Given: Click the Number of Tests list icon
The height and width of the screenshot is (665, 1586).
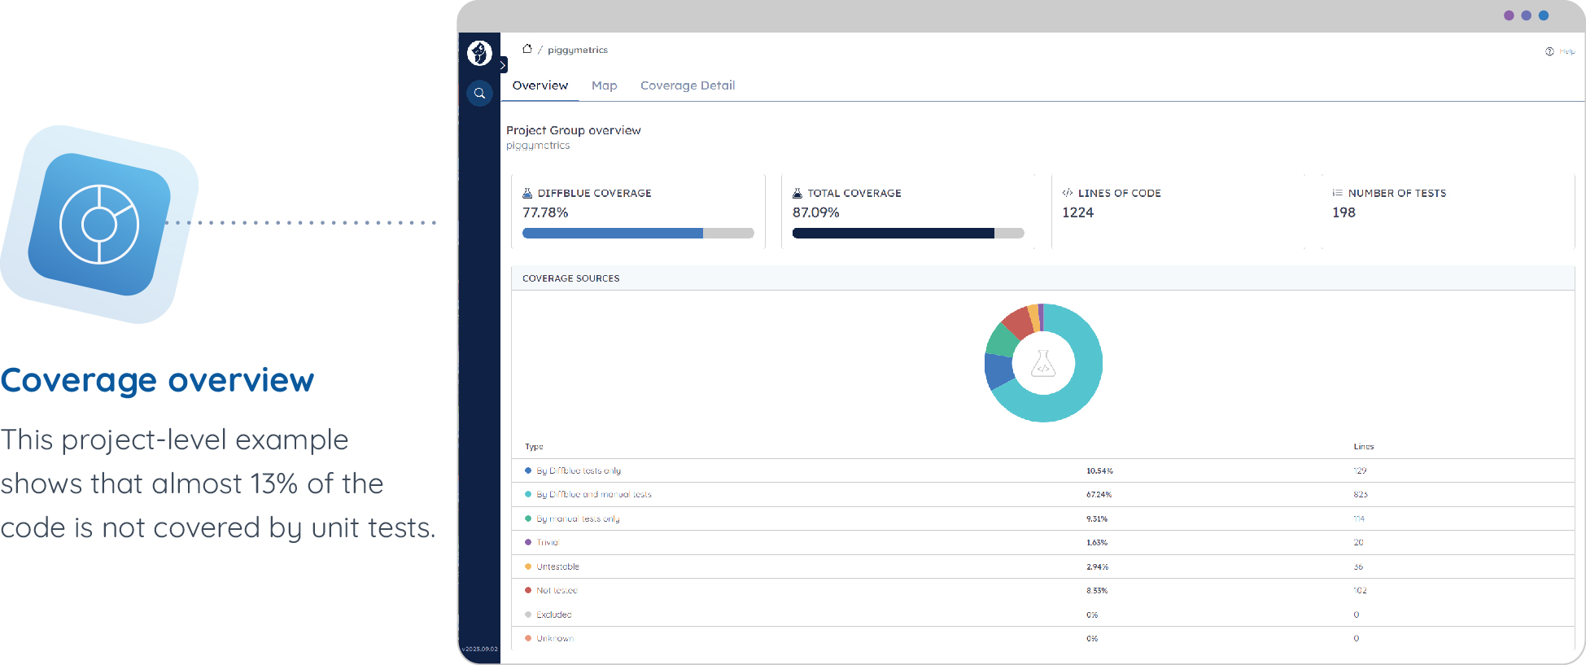Looking at the screenshot, I should coord(1337,193).
